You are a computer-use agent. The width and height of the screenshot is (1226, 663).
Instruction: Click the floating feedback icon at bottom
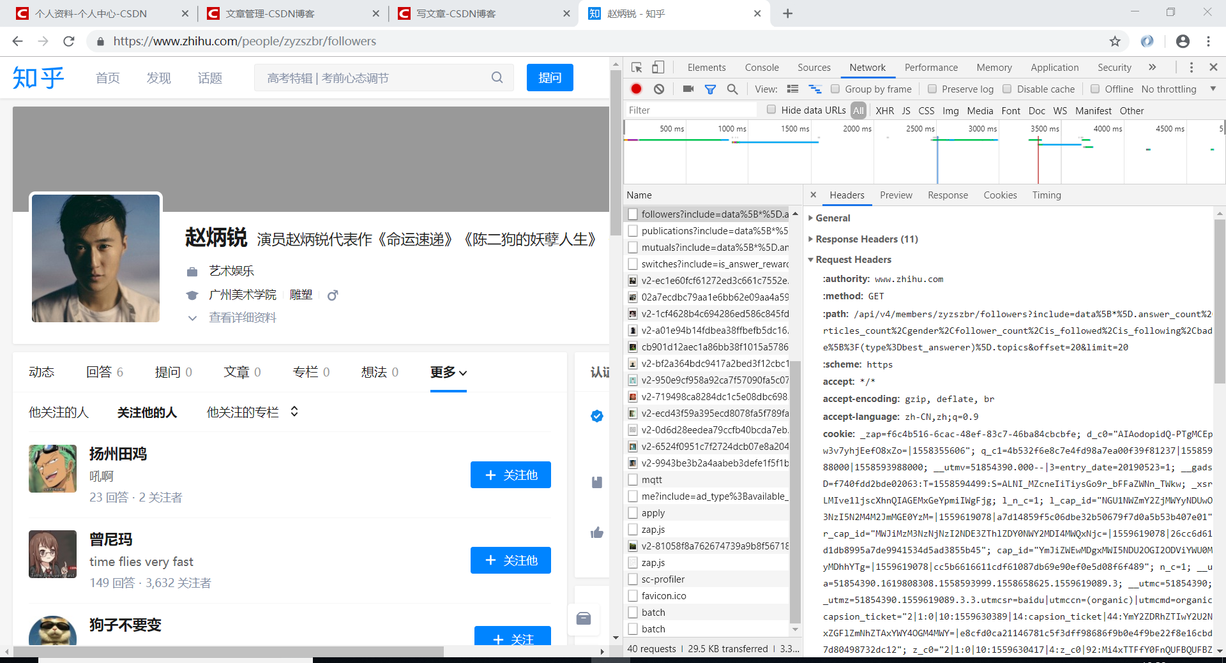[x=584, y=618]
